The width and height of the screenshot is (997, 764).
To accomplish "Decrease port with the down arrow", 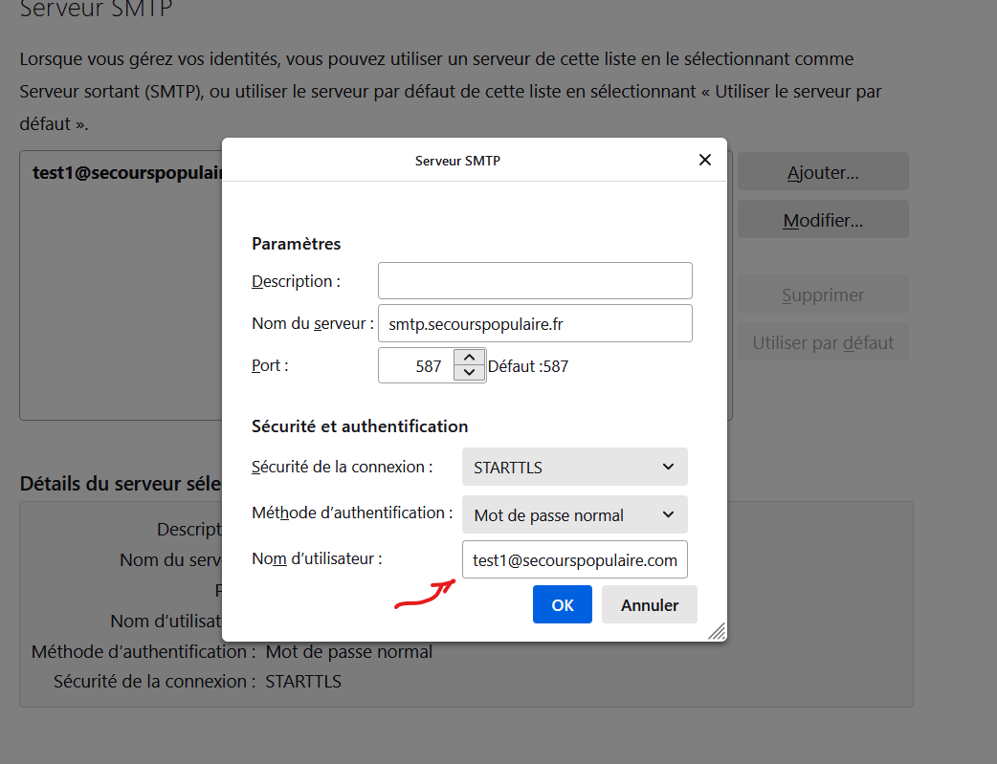I will (x=469, y=373).
